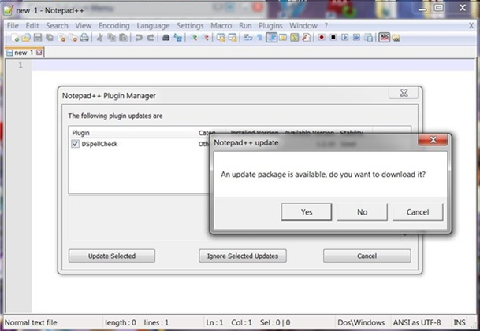Click Yes to download the update
Image resolution: width=480 pixels, height=331 pixels.
307,212
